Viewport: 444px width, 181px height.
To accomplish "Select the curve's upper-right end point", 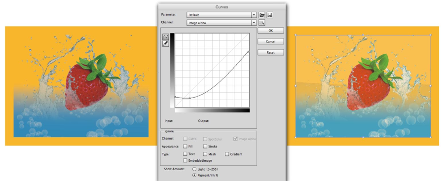I will 248,52.
